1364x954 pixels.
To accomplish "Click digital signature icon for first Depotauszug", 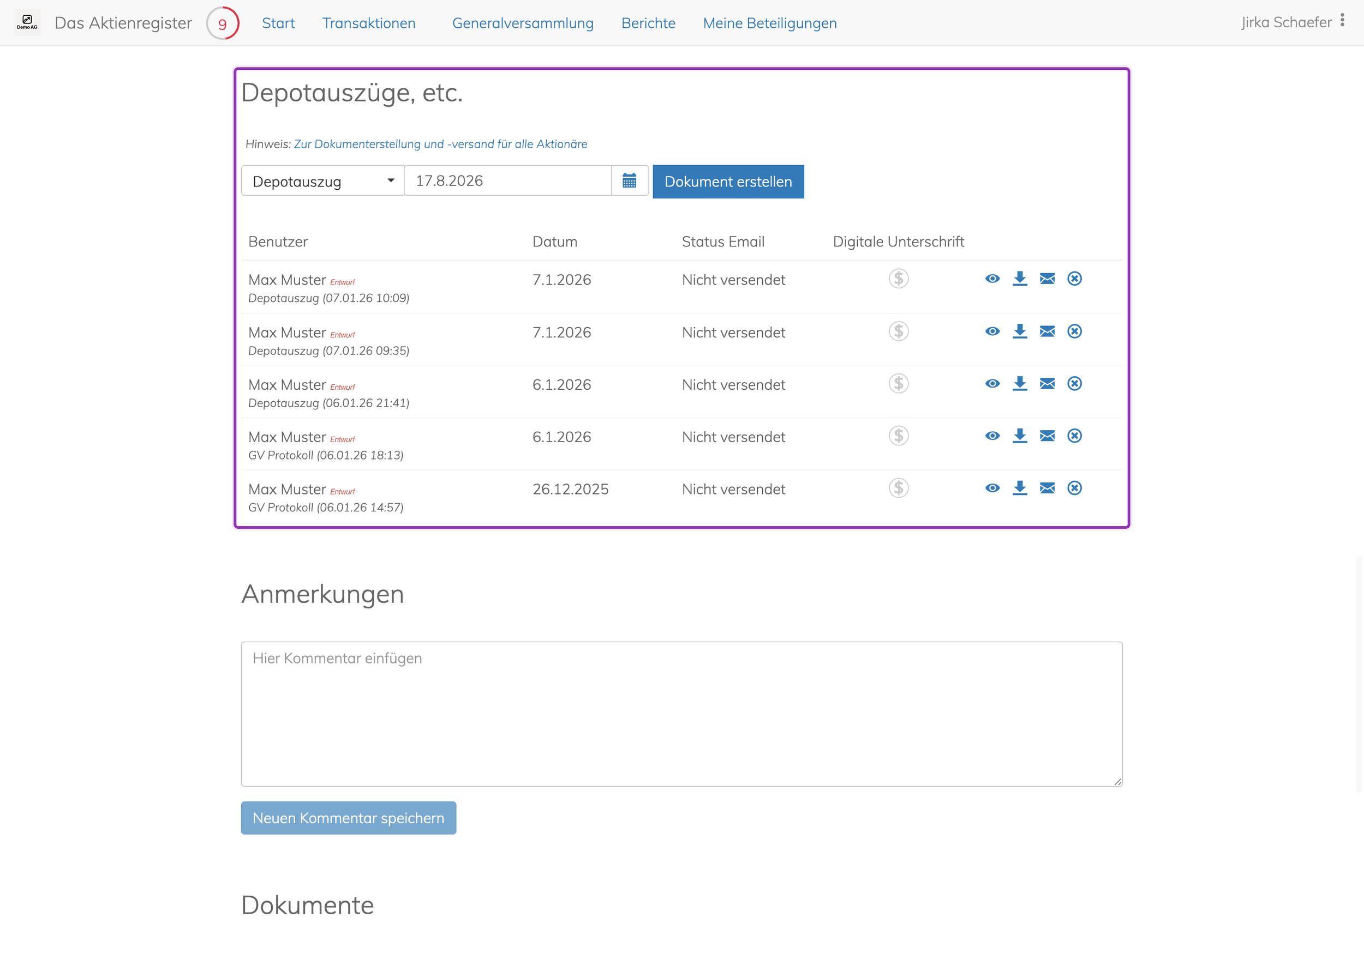I will [x=898, y=279].
